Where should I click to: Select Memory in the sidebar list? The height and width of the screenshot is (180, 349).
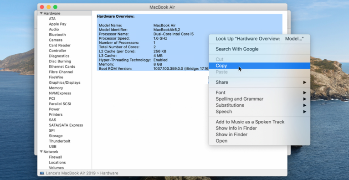[x=56, y=88]
